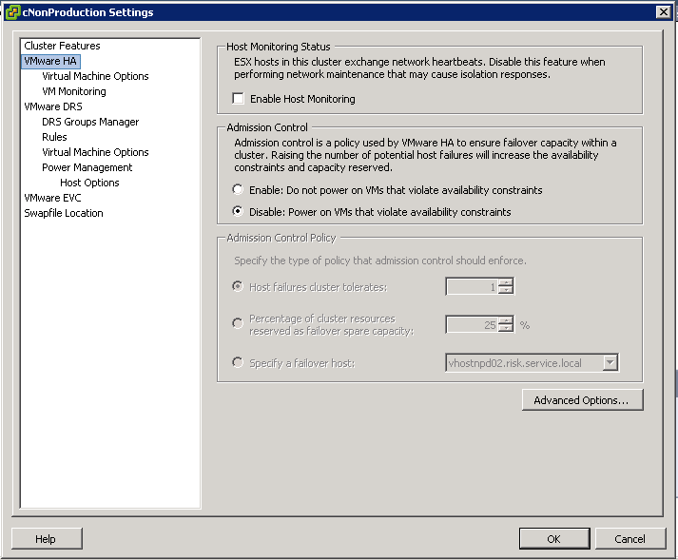Decrease failover capacity percentage
Screen dimensions: 678x560
[506, 328]
